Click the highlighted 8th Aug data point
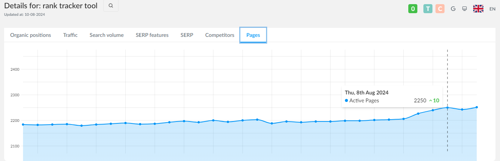 pyautogui.click(x=448, y=108)
